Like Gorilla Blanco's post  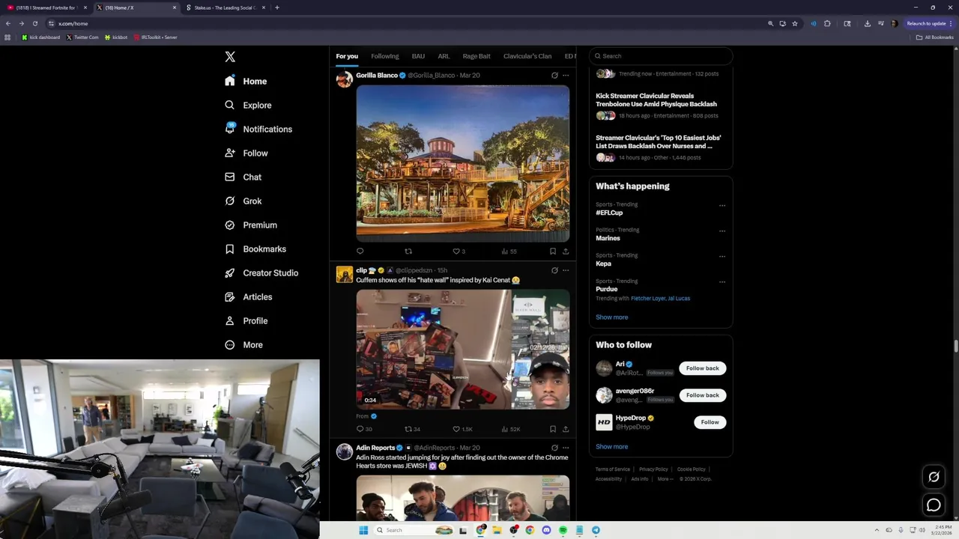(459, 252)
